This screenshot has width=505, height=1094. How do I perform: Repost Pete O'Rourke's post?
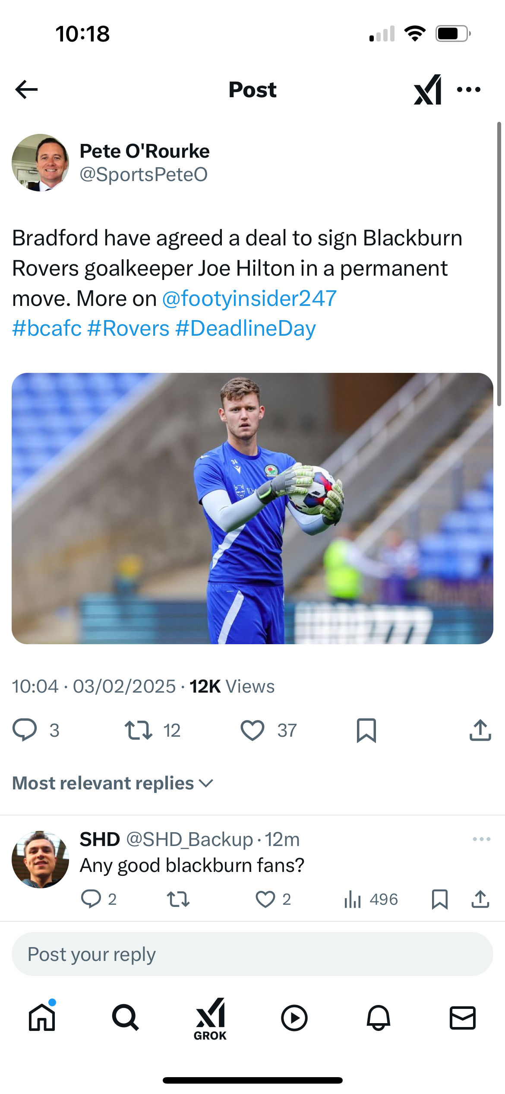(139, 730)
